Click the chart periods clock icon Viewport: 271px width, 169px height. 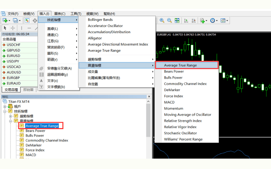[212, 21]
